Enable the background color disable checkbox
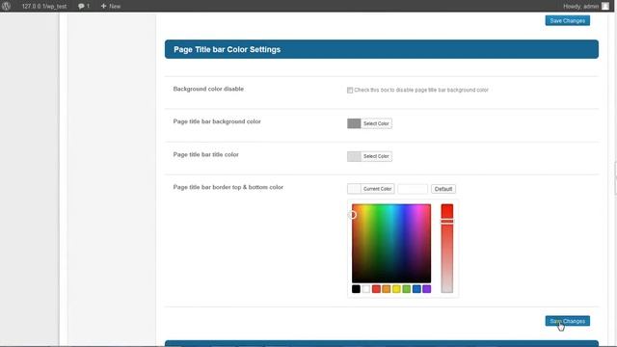Viewport: 617px width, 347px height. [x=350, y=90]
